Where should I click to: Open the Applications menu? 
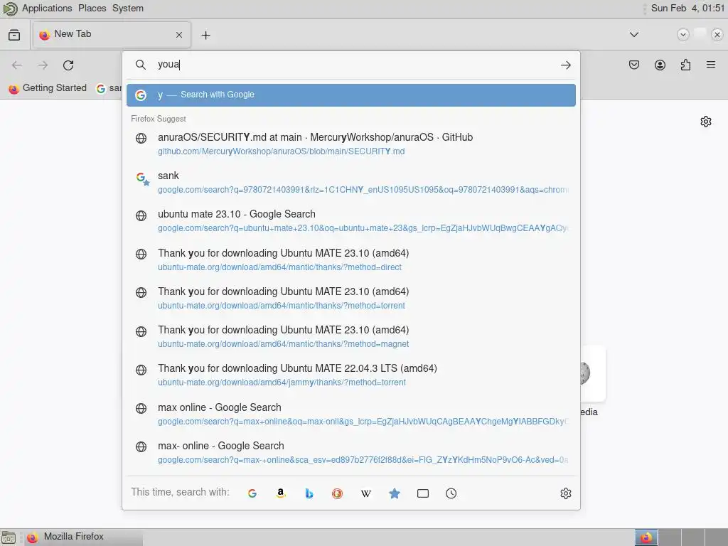click(47, 9)
